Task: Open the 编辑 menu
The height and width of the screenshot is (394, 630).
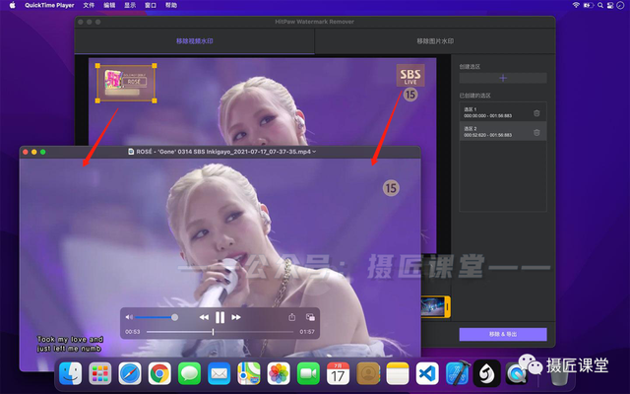Action: click(x=109, y=5)
